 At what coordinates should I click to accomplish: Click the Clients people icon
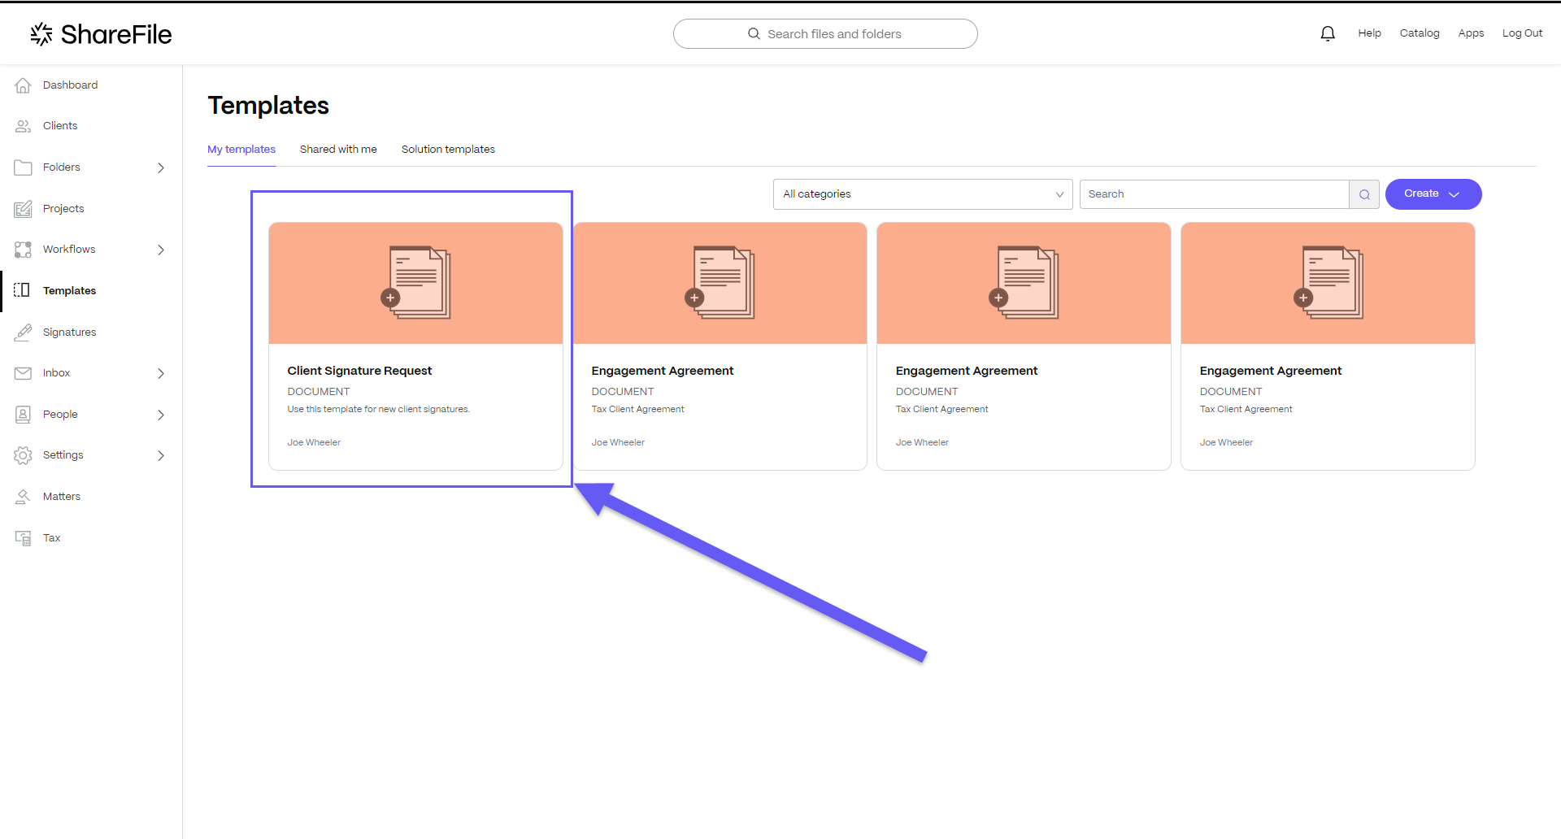[23, 126]
